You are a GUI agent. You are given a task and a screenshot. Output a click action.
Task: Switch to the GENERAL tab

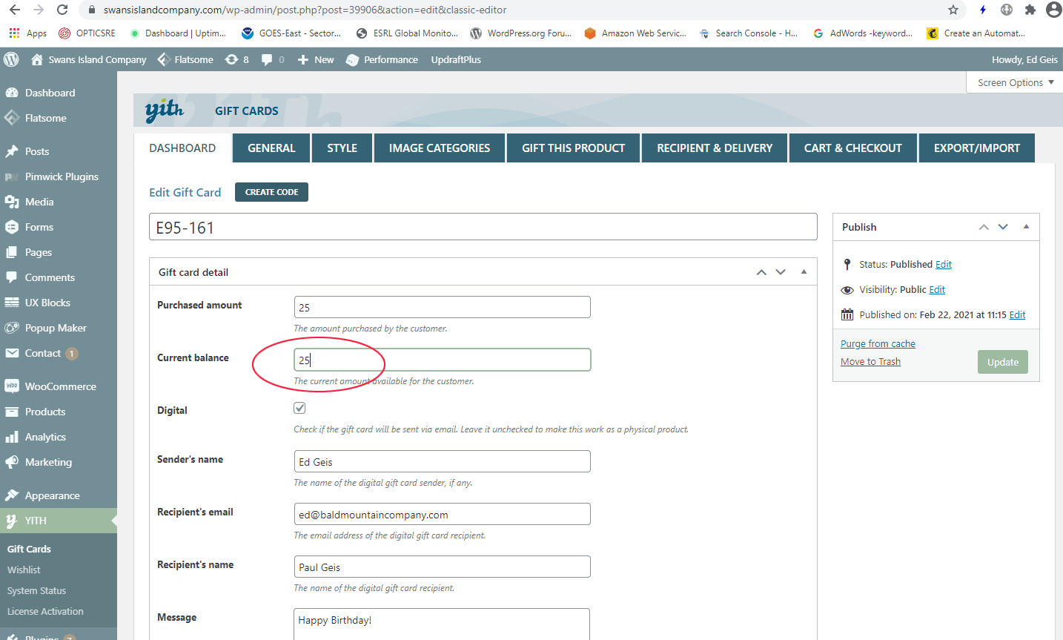point(271,148)
